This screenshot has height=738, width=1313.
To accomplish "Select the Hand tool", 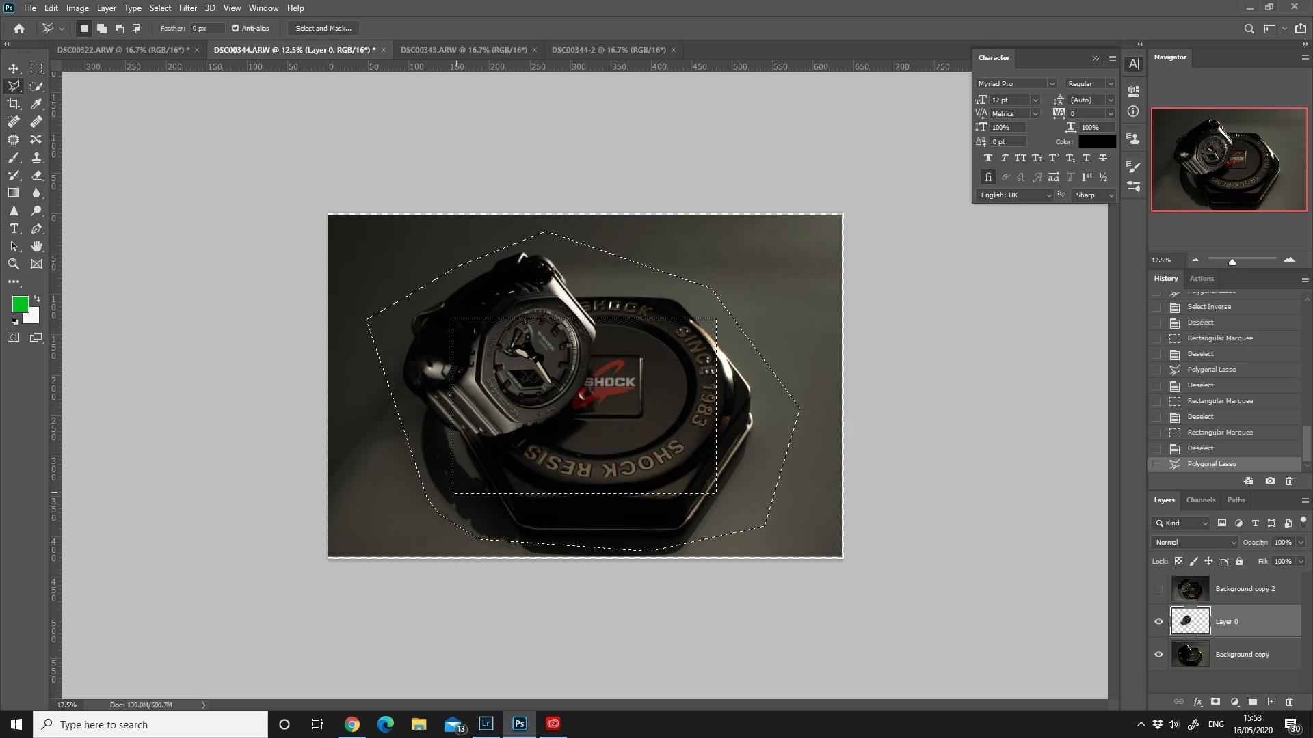I will pos(37,247).
